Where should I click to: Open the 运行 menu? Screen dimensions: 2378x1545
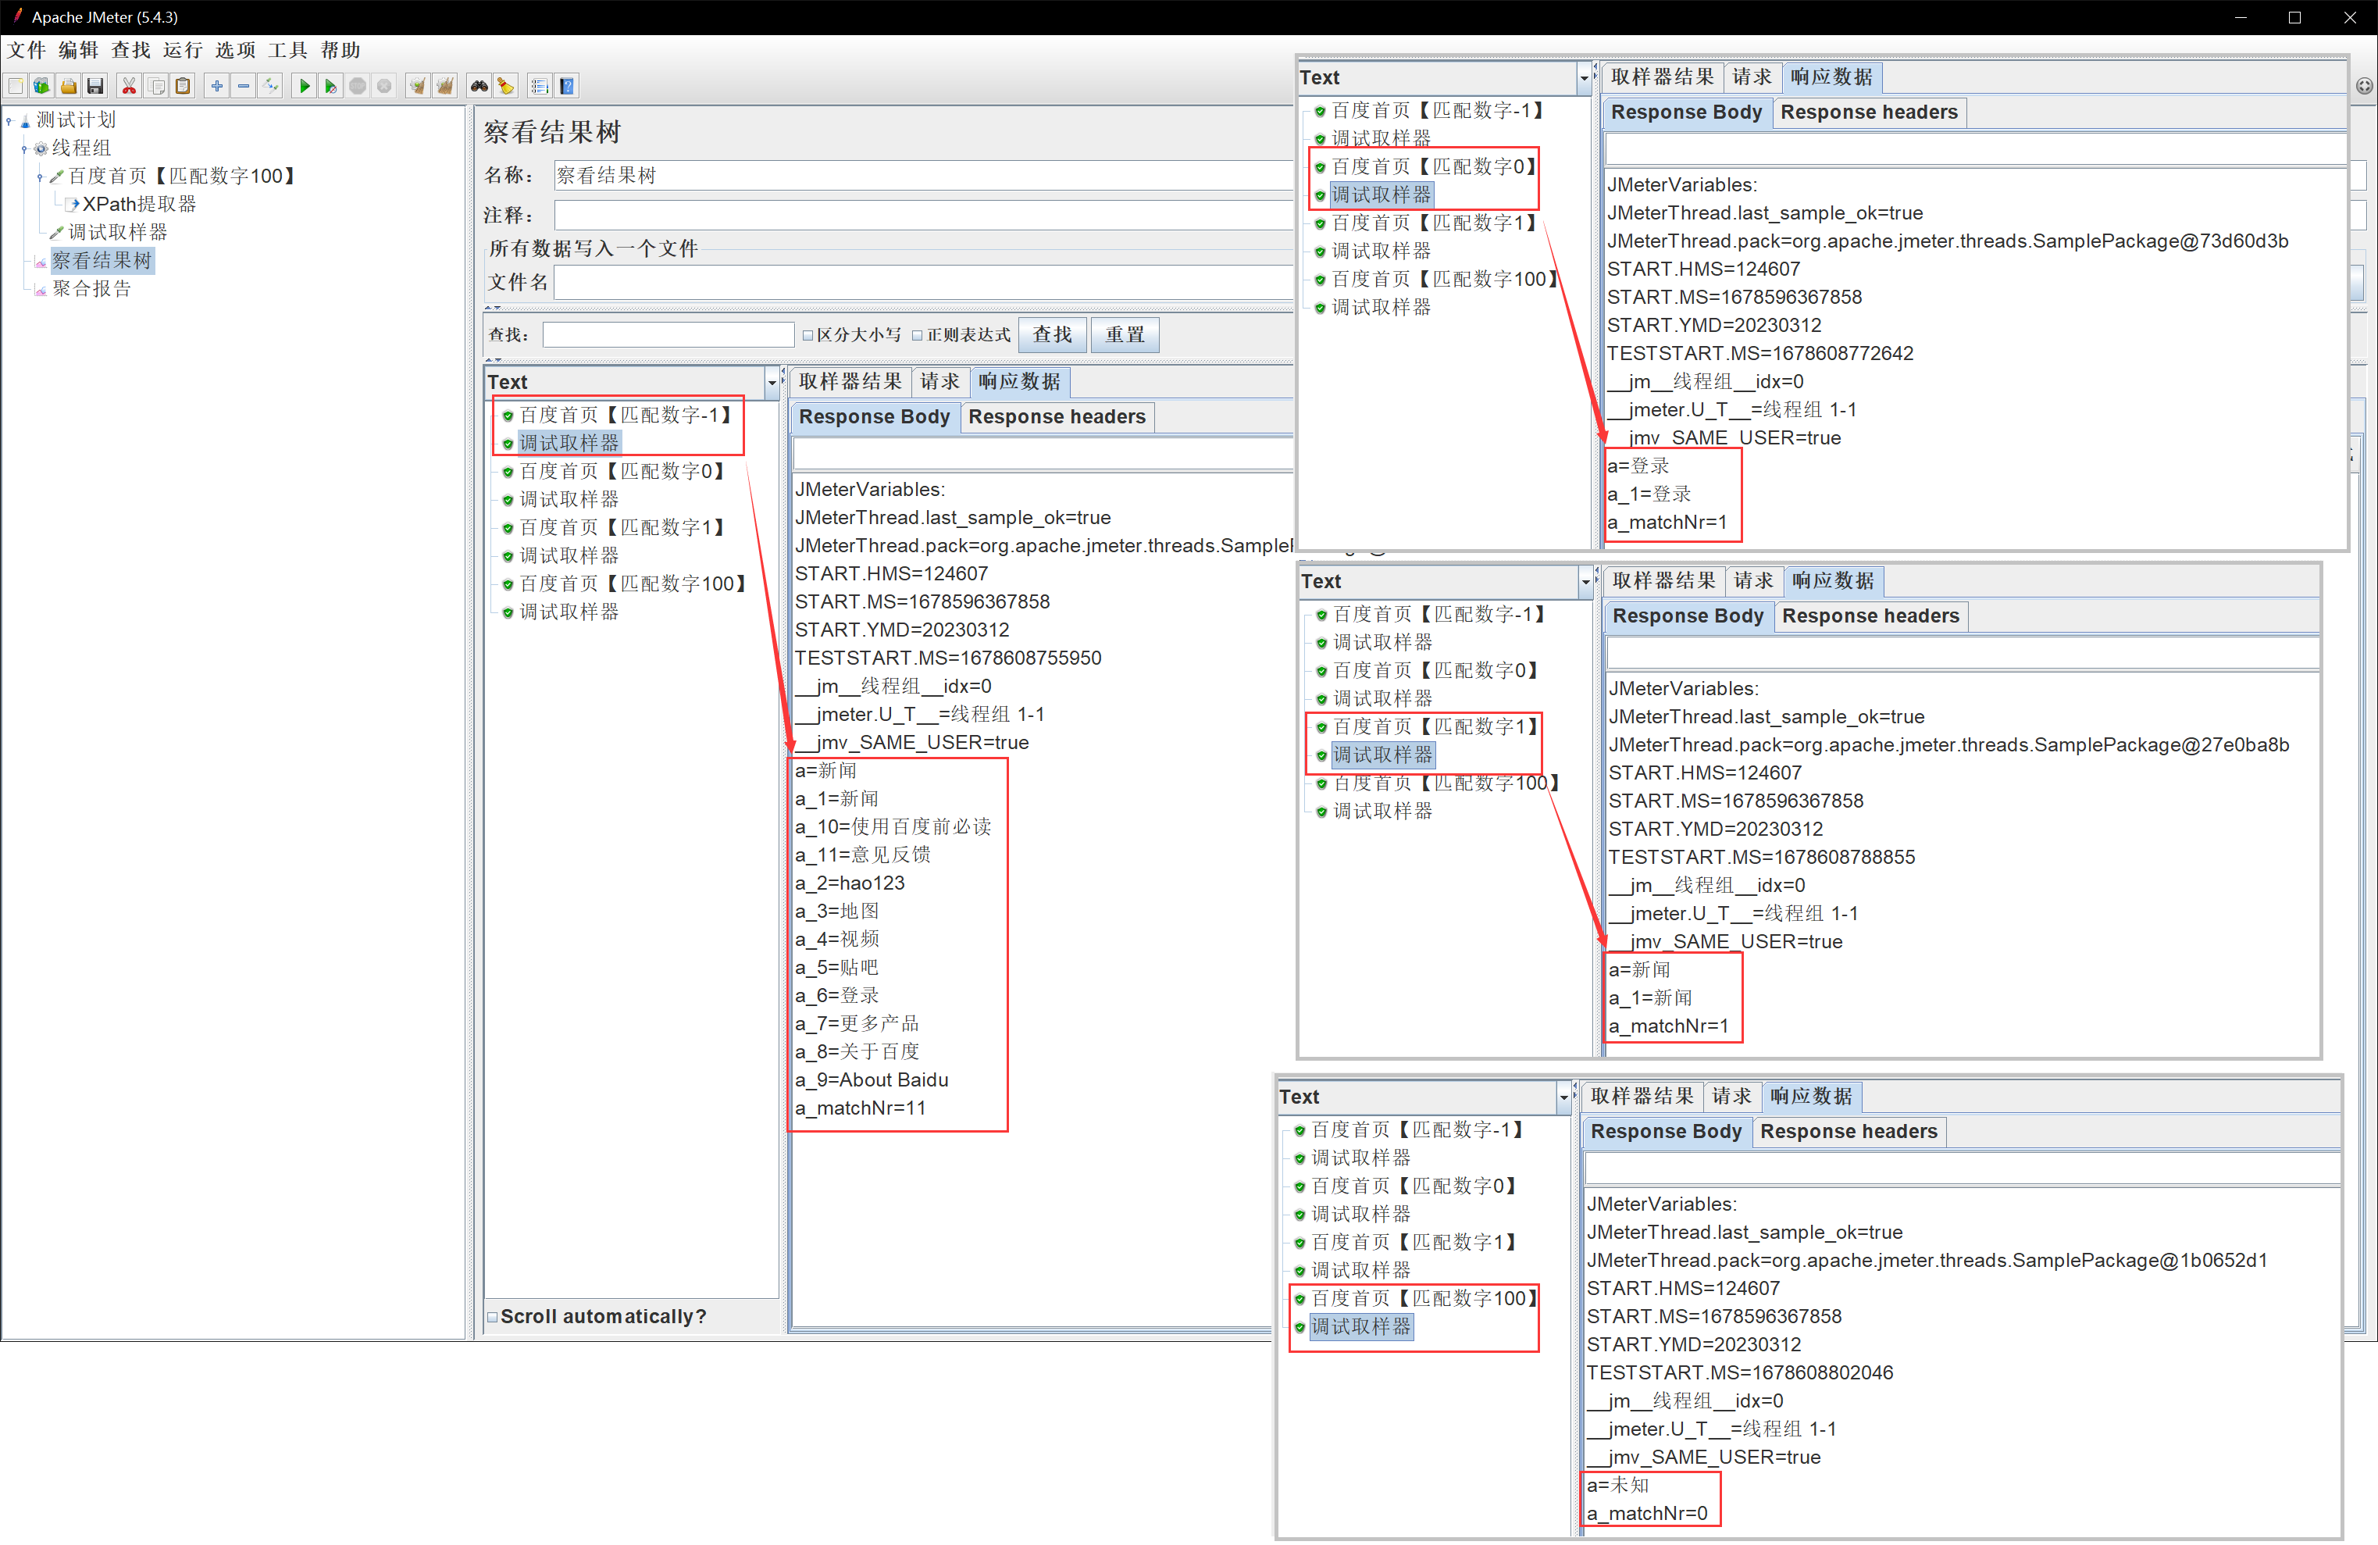182,51
